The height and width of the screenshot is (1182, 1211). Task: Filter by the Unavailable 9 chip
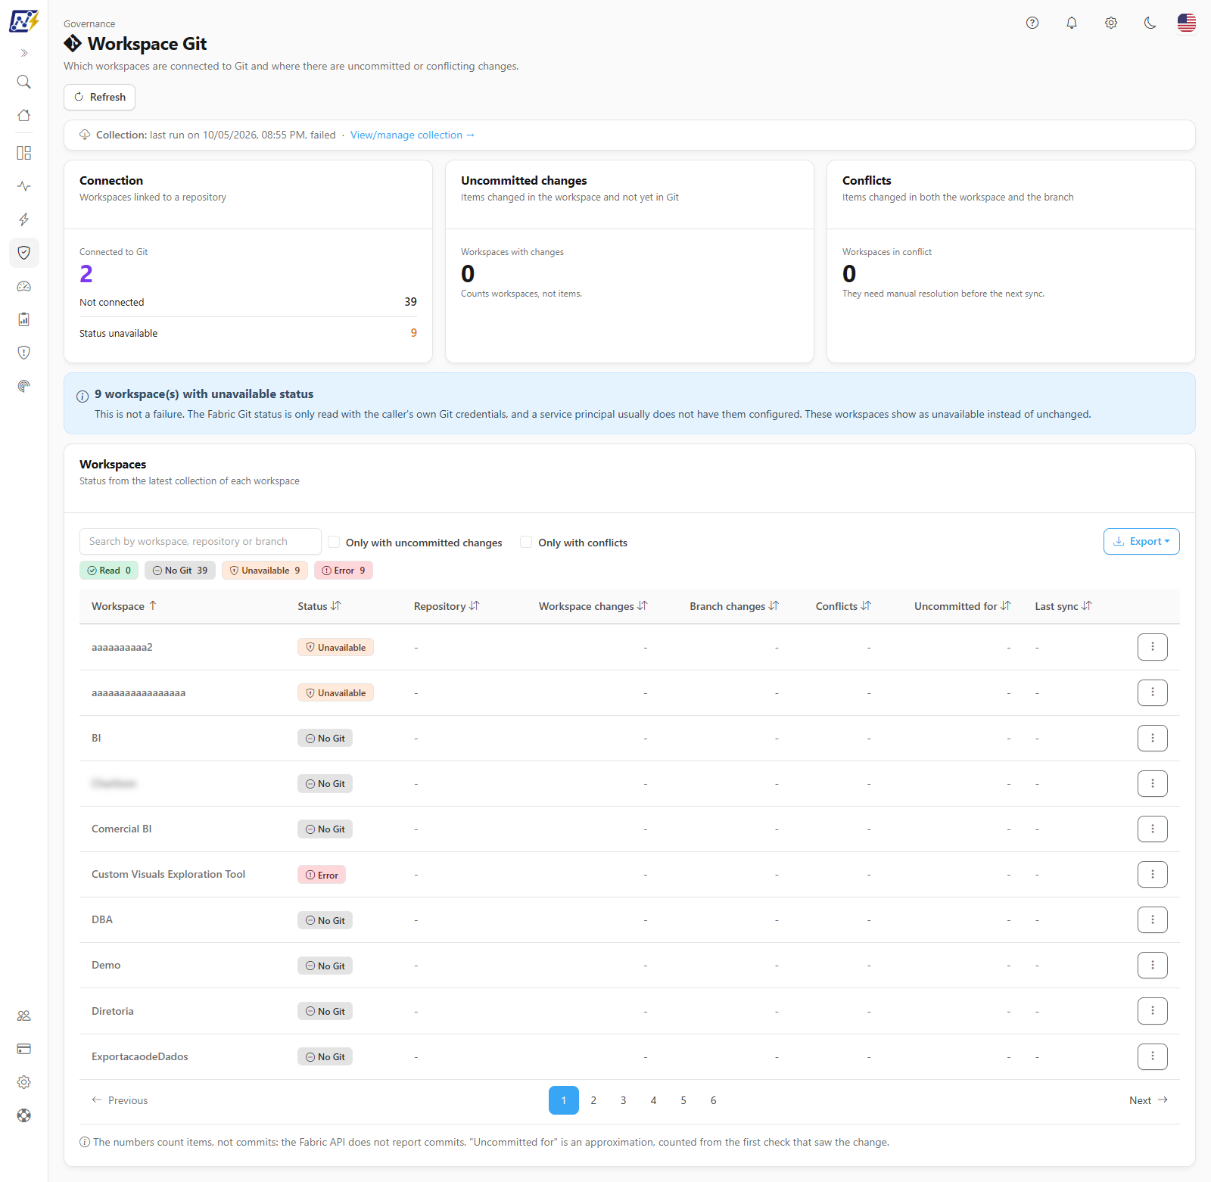[265, 571]
